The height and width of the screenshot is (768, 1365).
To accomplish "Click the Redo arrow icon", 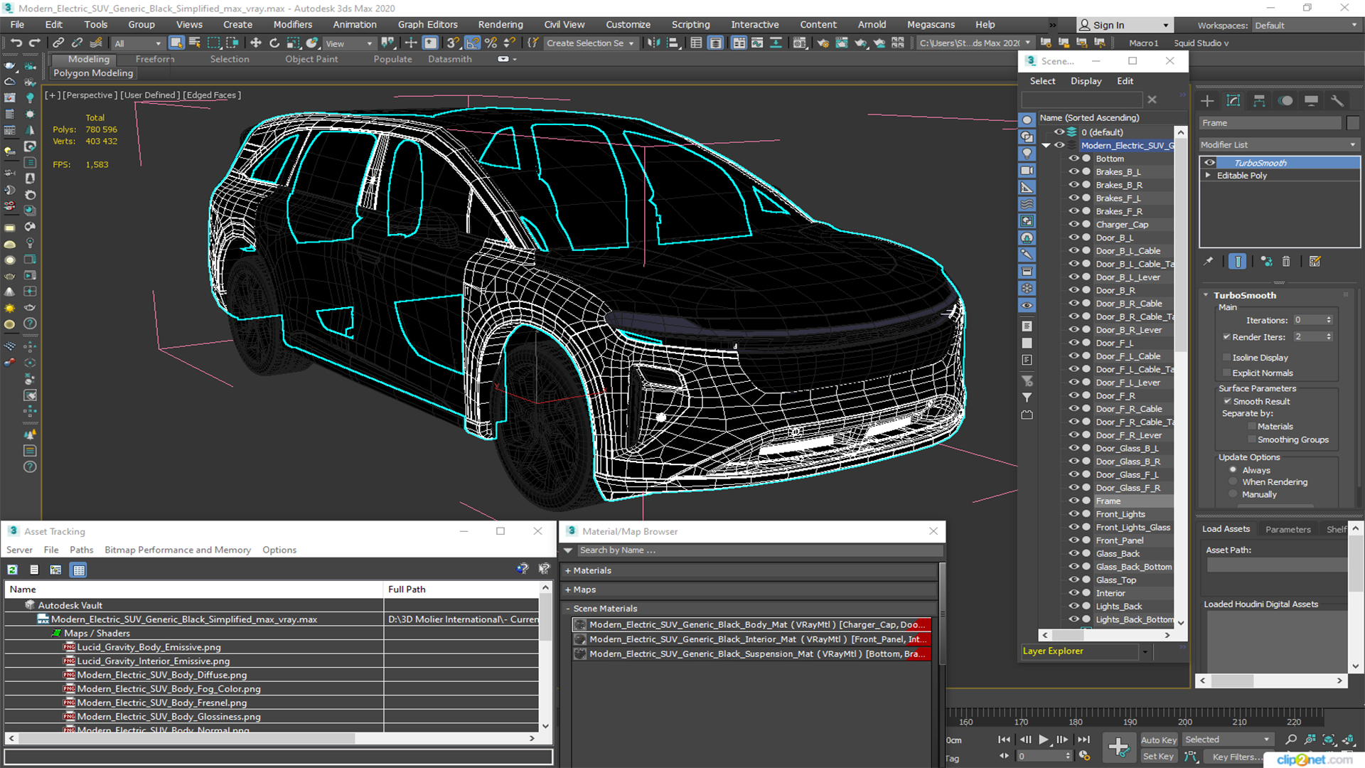I will point(34,43).
